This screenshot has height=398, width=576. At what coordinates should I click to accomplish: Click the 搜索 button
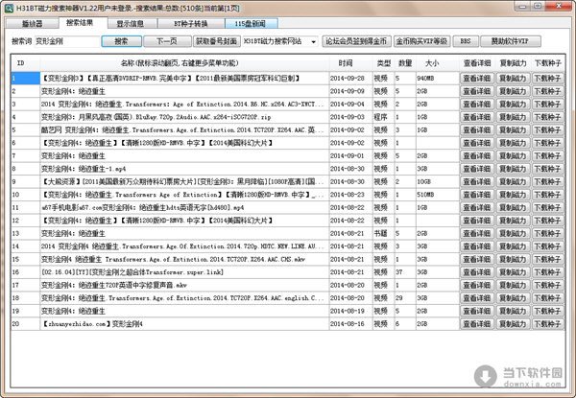121,41
